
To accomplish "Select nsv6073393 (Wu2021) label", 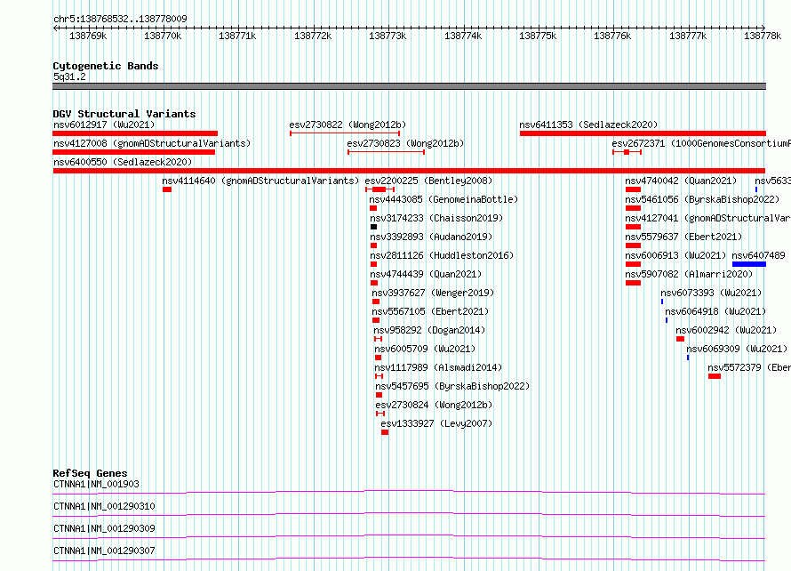I will point(711,293).
